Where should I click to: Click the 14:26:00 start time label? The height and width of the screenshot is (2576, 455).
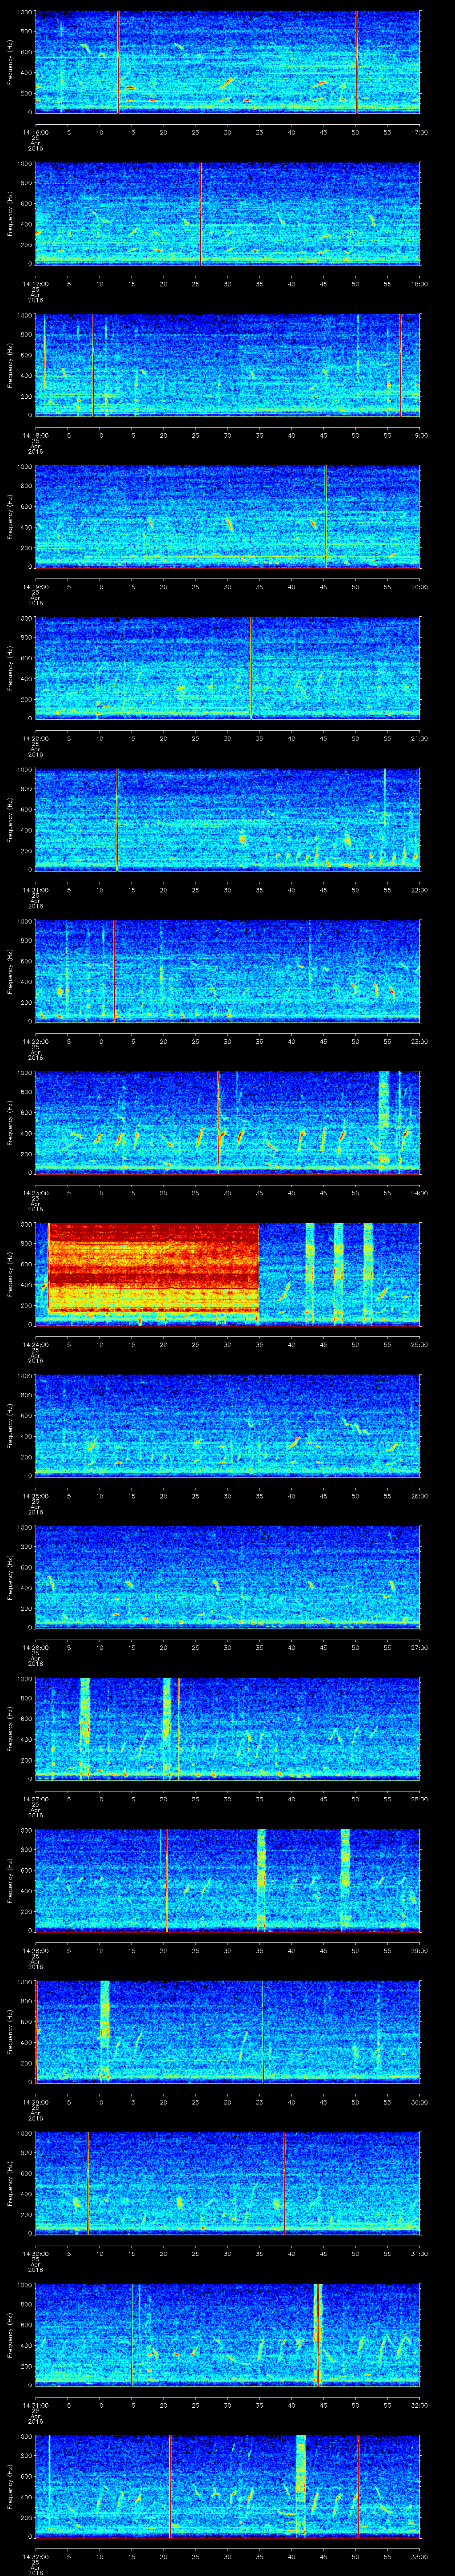click(x=36, y=1647)
